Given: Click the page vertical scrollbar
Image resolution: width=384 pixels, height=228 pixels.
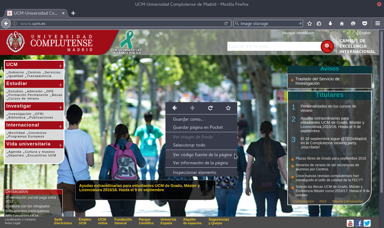Looking at the screenshot, I should pyautogui.click(x=381, y=111).
